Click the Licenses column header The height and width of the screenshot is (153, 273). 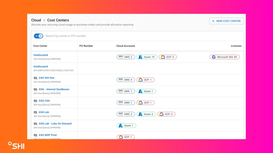coord(236,46)
